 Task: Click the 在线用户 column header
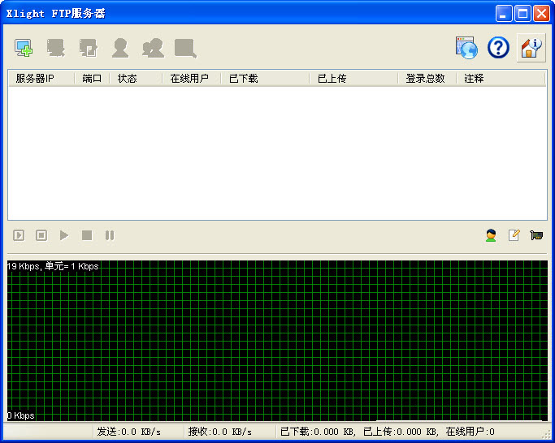tap(190, 79)
